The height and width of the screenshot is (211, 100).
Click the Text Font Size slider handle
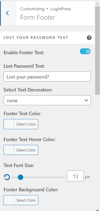point(20,177)
